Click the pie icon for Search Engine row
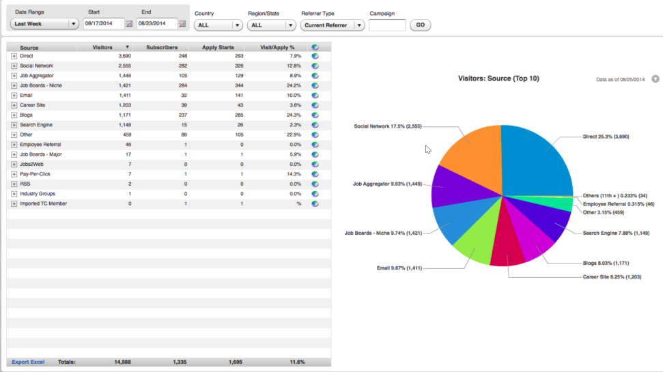This screenshot has width=663, height=372. tap(315, 125)
